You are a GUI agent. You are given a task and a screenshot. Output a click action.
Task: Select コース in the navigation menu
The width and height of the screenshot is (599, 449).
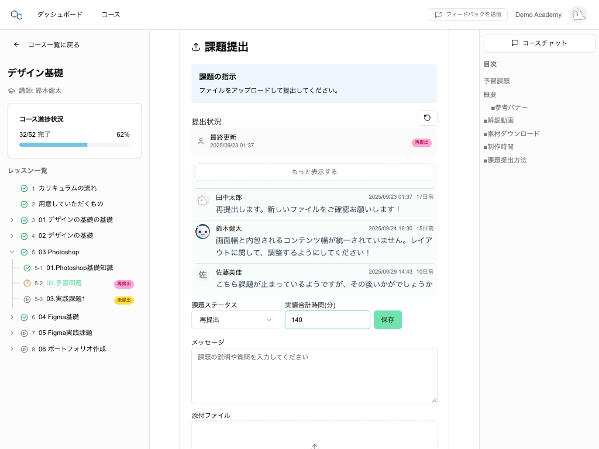(110, 15)
